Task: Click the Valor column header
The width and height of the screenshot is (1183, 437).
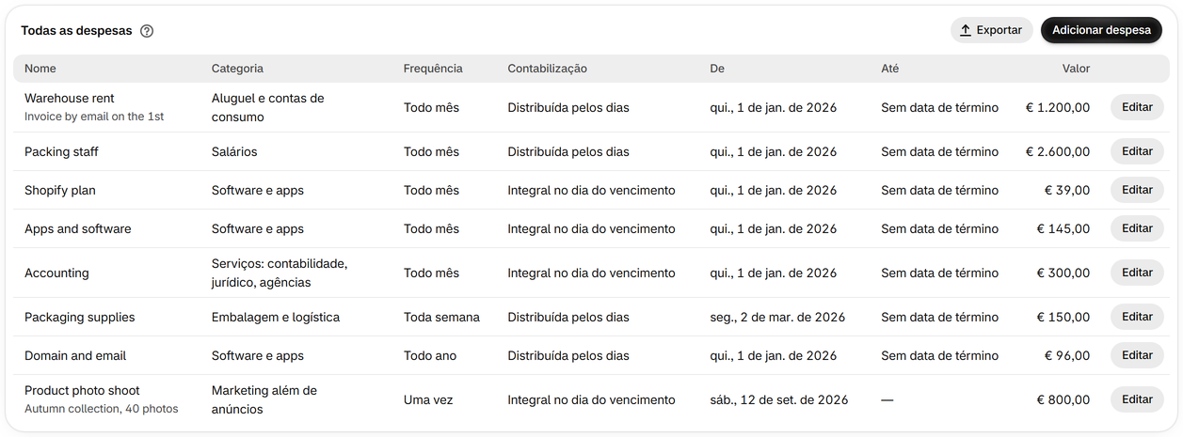Action: 1076,69
